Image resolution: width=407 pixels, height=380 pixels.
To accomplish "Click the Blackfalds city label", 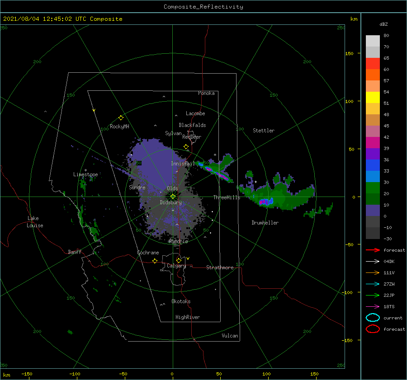I will pos(192,125).
